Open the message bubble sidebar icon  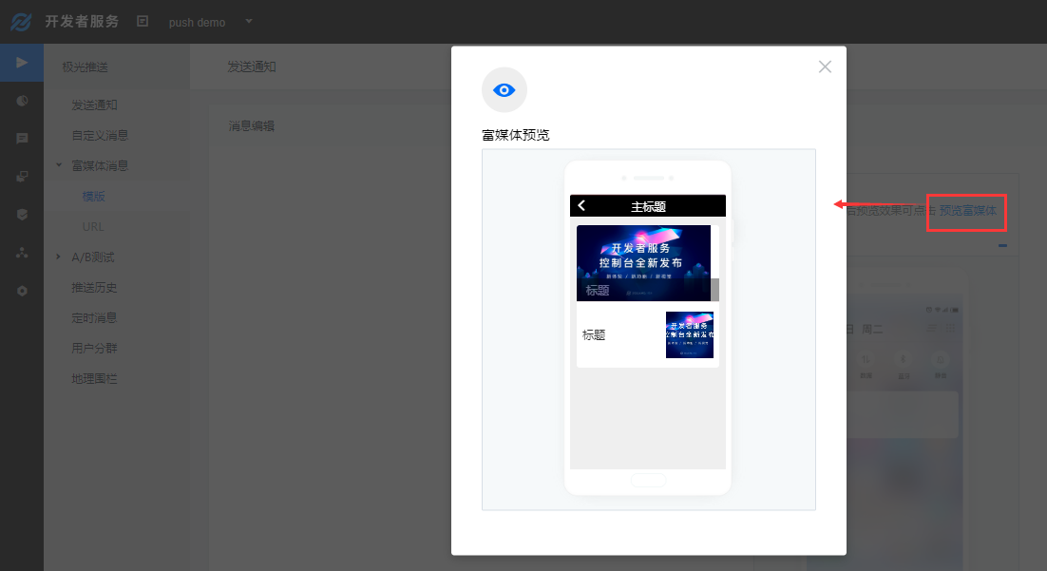[x=22, y=139]
